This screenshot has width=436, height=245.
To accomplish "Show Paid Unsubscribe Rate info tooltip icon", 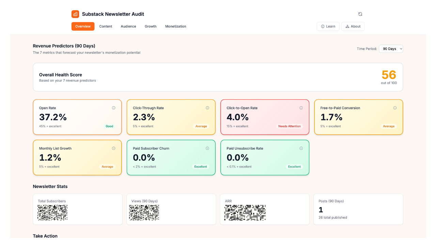I will point(301,148).
